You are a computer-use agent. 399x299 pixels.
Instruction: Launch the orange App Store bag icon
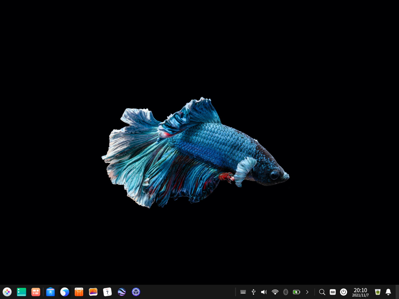point(79,292)
